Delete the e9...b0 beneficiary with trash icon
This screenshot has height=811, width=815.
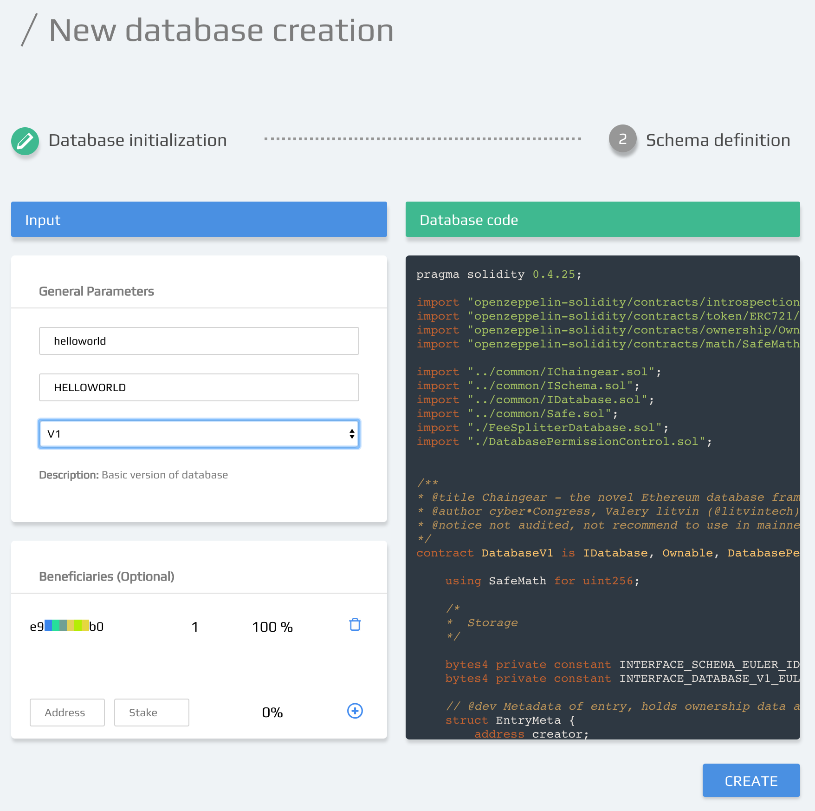(x=355, y=625)
